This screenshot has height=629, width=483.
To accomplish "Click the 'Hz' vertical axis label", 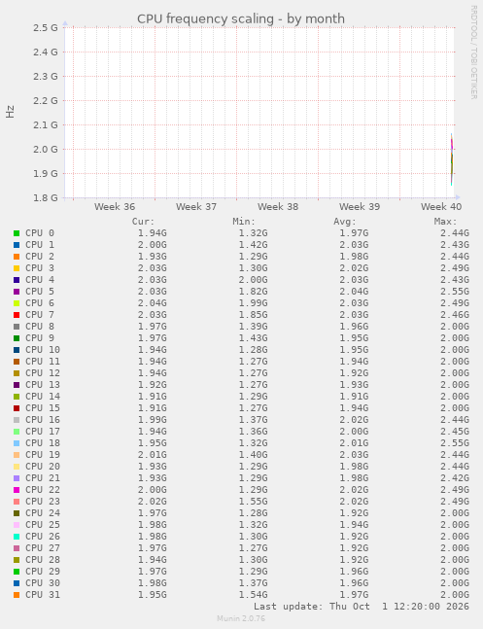I will click(x=10, y=112).
